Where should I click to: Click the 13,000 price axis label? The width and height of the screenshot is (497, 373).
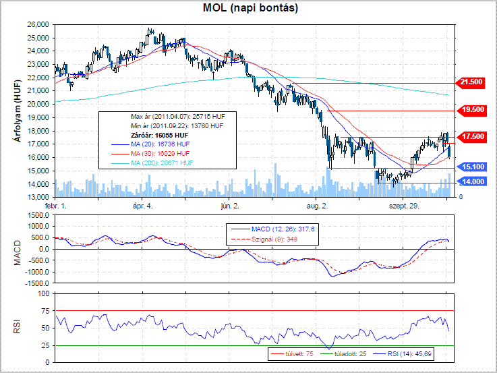coord(38,197)
